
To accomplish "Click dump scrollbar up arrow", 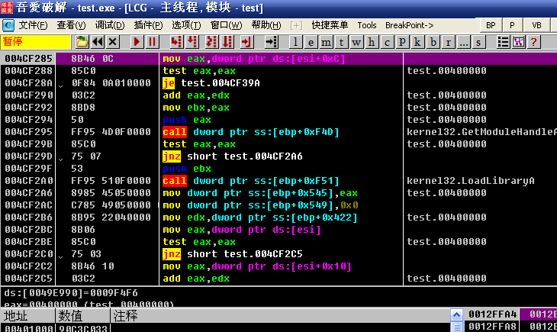I will 456,315.
